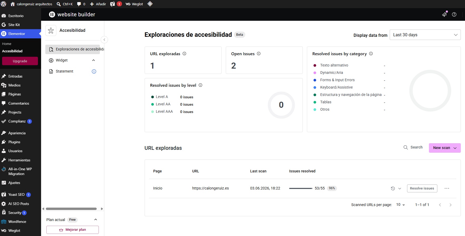Expand the scan history chevron for Inicio
This screenshot has width=465, height=236.
(400, 188)
